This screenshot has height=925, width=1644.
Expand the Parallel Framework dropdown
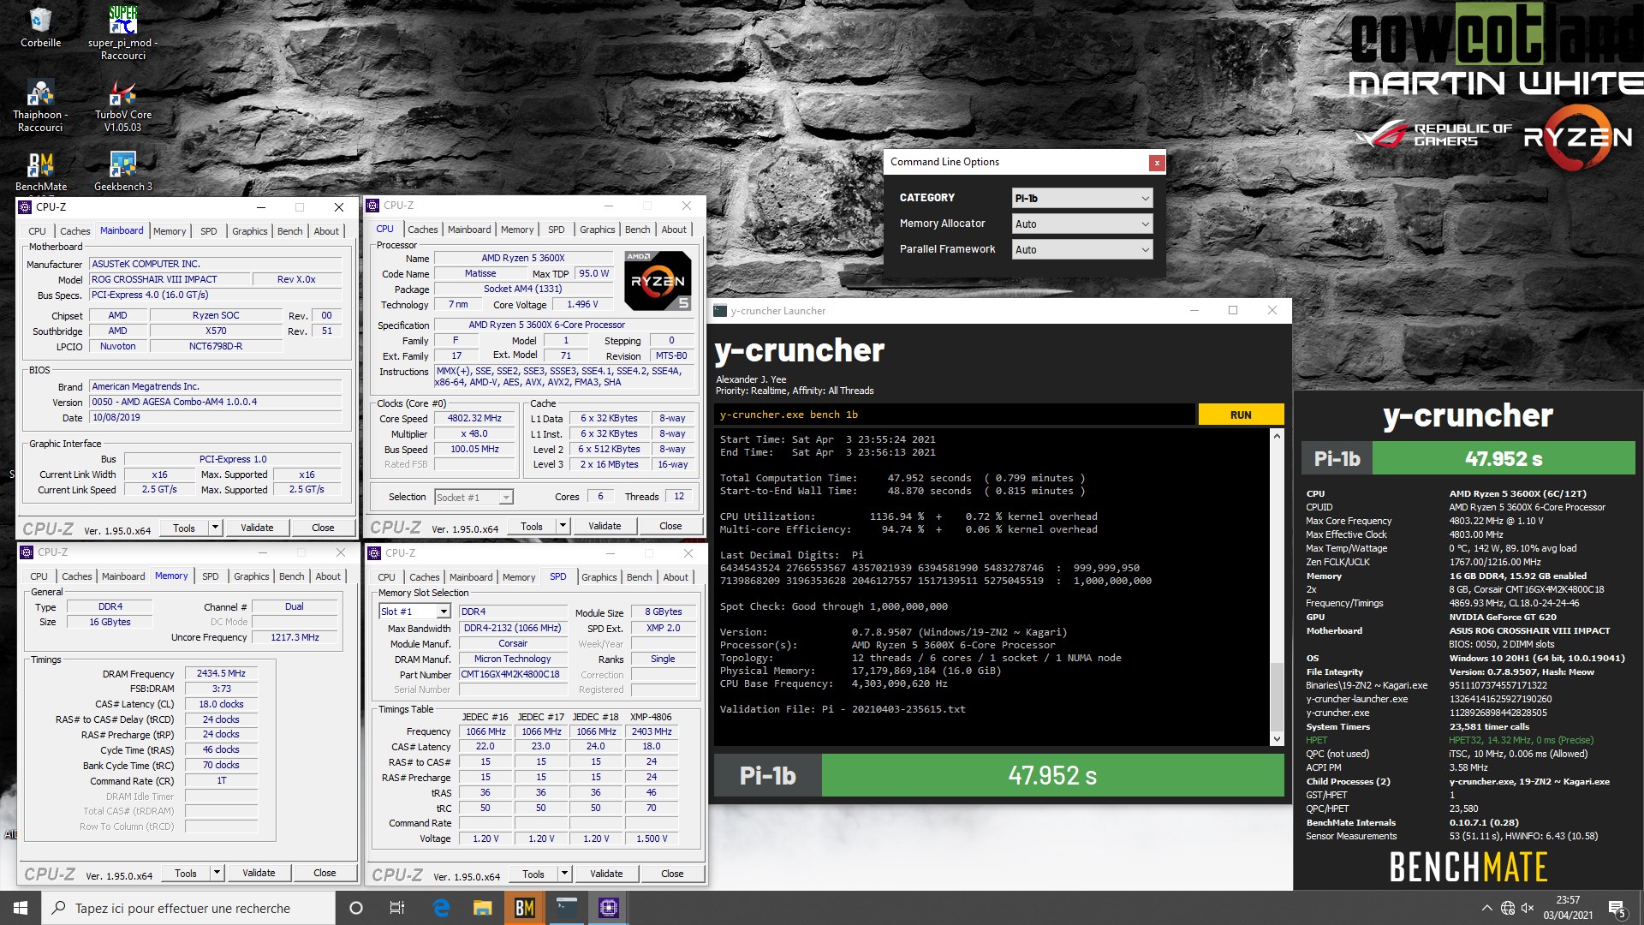click(x=1081, y=249)
